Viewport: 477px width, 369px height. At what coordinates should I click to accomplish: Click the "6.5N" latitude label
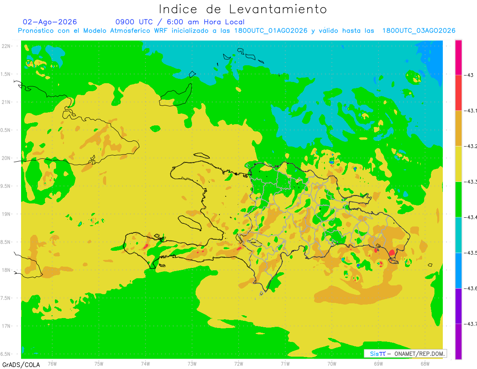[x=6, y=354]
